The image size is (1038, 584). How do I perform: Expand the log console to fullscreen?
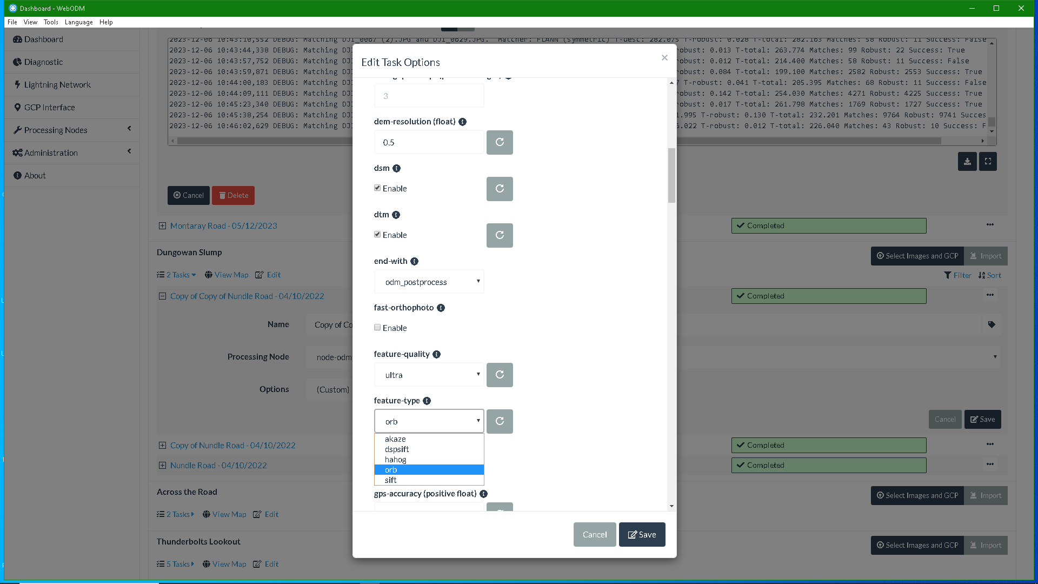coord(988,161)
